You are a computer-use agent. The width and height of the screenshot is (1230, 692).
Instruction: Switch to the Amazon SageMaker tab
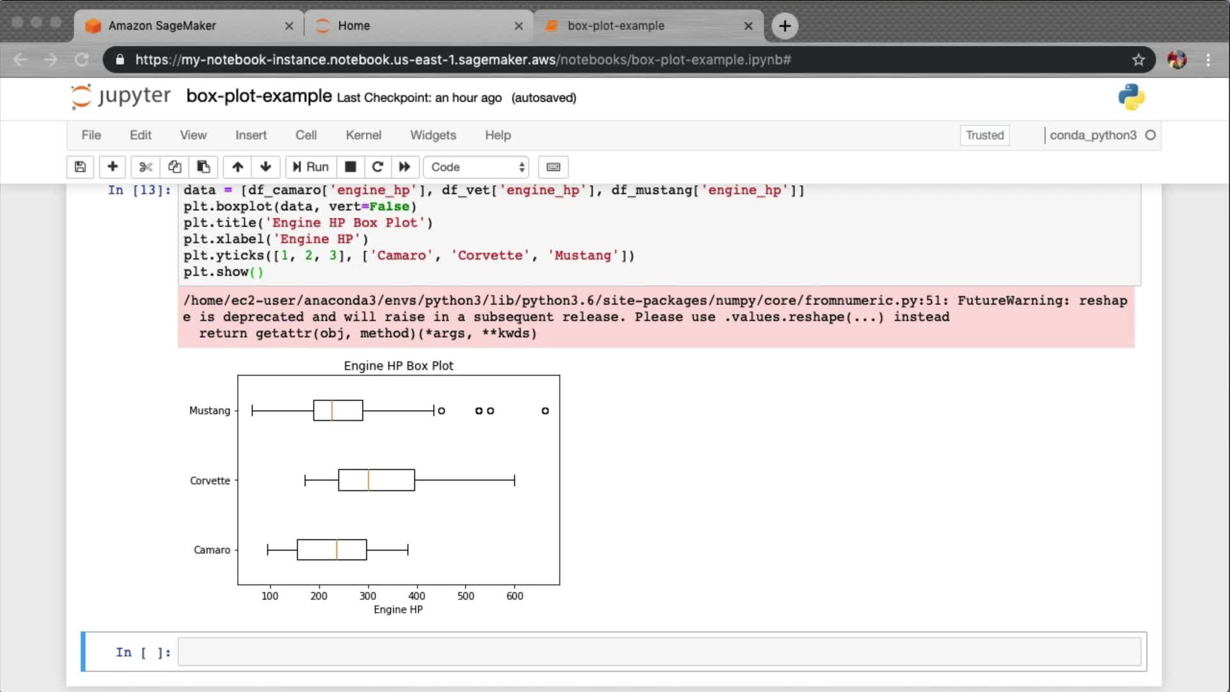click(x=162, y=26)
